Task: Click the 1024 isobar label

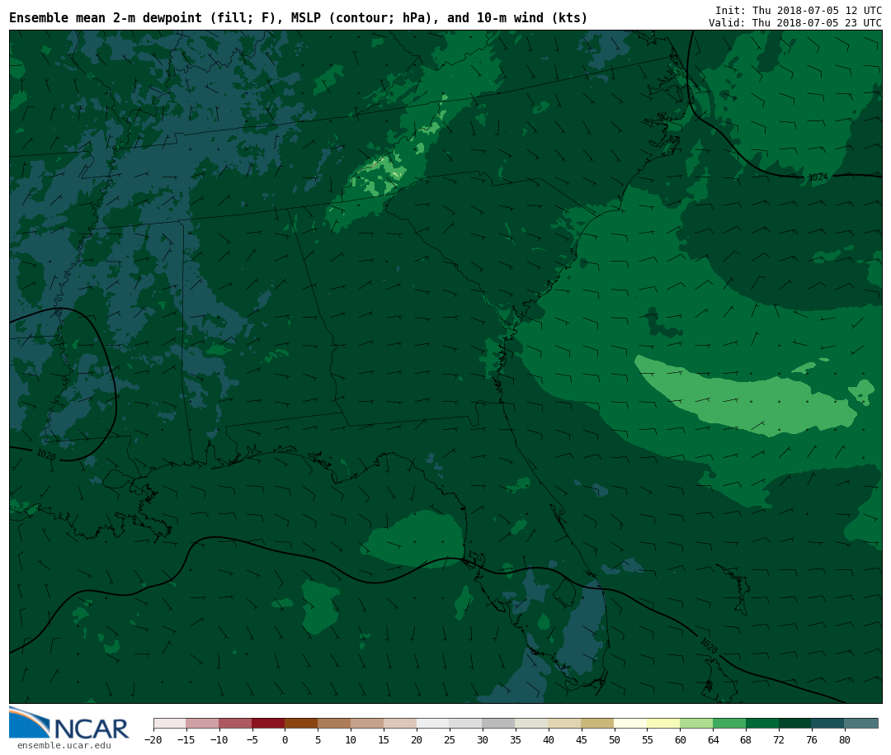Action: [x=818, y=177]
